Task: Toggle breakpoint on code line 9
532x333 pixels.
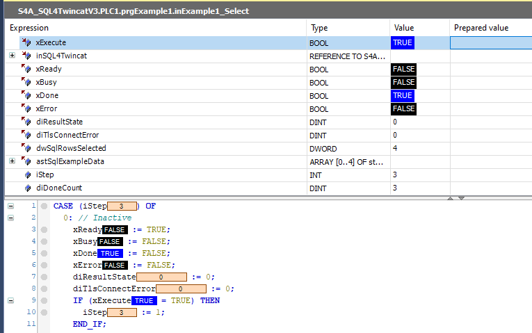Action: click(44, 301)
